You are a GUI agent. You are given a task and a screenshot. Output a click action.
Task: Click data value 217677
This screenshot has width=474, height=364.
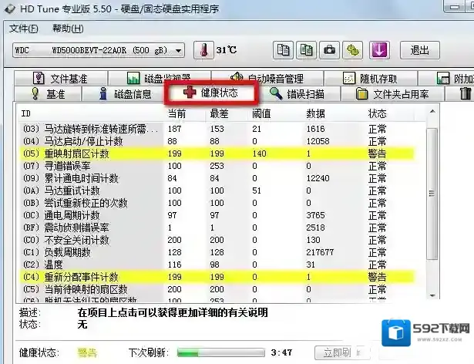point(320,252)
